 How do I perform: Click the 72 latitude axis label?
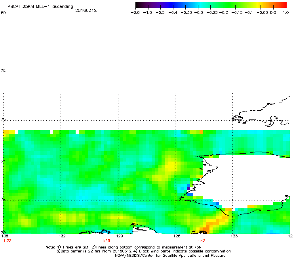point(3,199)
